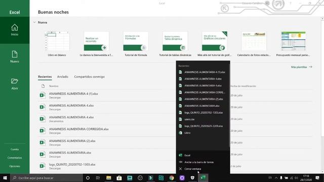
Task: Open Google Chrome from the taskbar
Action: click(172, 178)
